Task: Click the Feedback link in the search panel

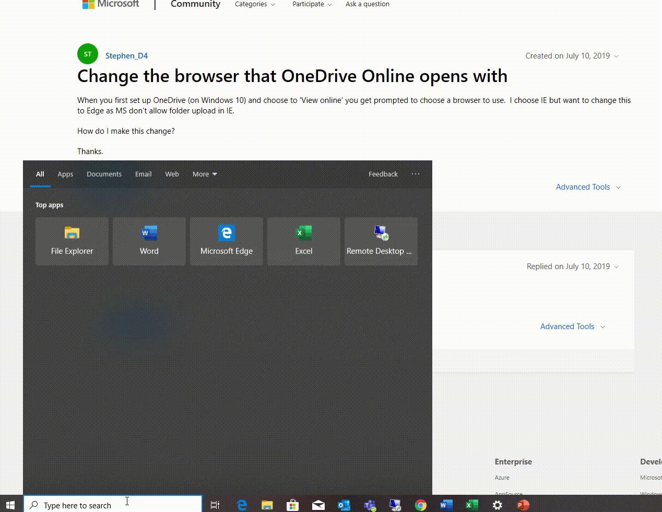Action: 383,174
